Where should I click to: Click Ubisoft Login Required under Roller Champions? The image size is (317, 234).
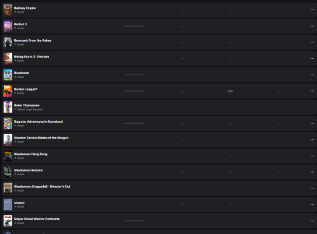[x=29, y=109]
